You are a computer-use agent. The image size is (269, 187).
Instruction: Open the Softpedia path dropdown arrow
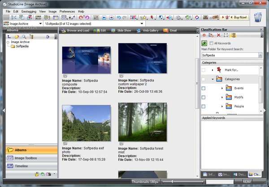(142, 24)
